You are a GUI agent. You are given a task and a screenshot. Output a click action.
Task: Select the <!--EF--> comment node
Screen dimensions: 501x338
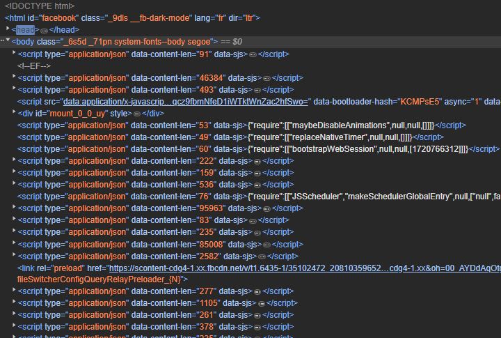coord(34,66)
